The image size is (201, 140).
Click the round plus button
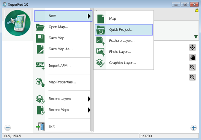(193, 128)
